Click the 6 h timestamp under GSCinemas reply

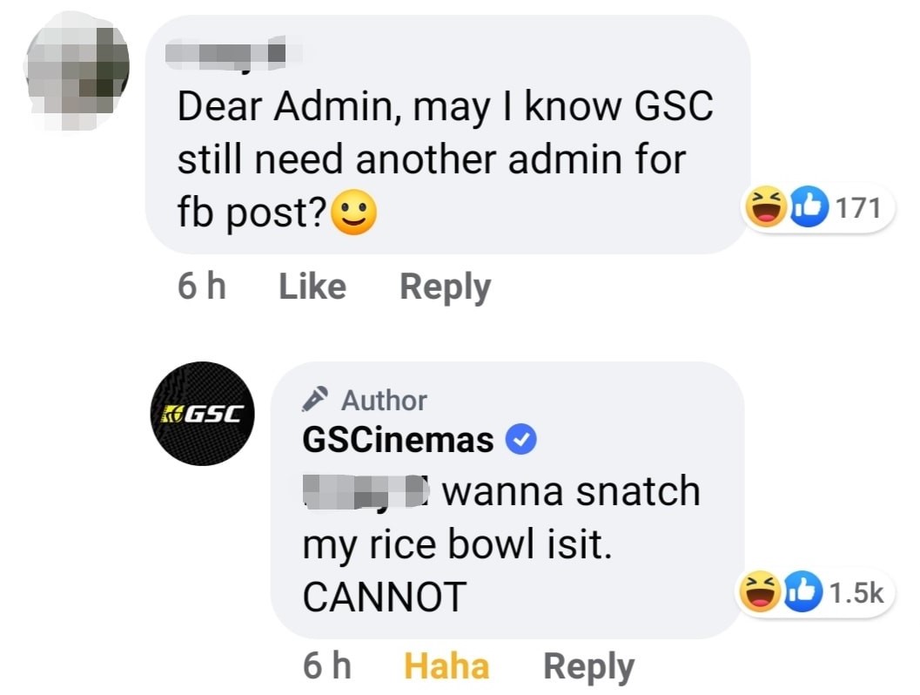(327, 666)
